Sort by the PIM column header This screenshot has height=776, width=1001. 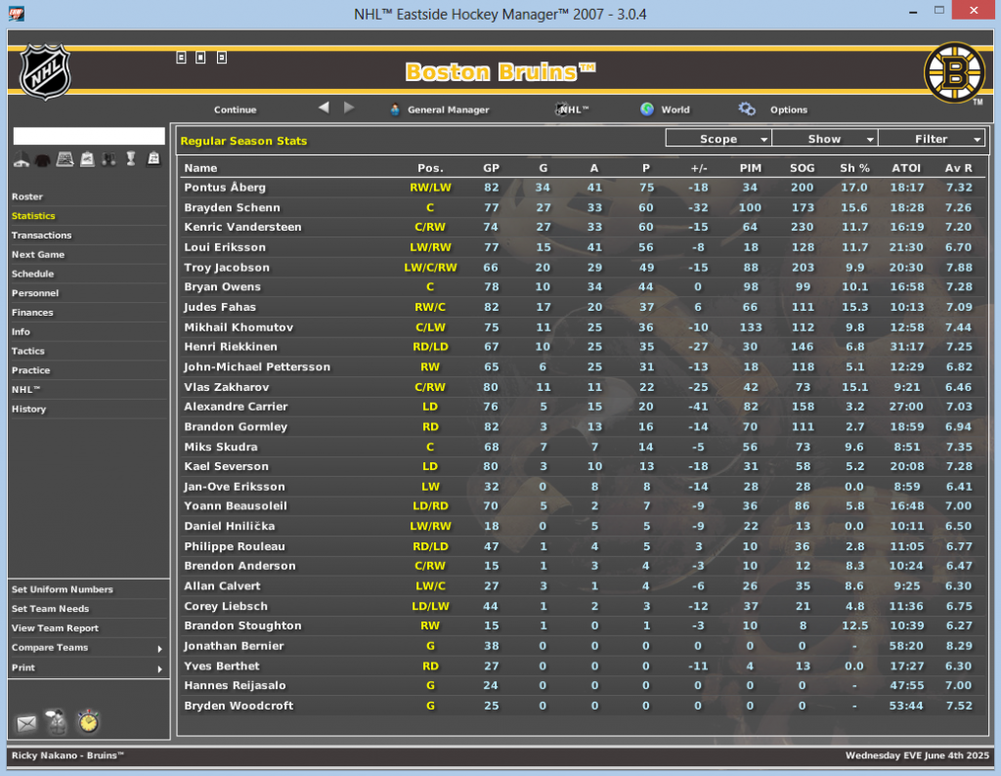pyautogui.click(x=750, y=168)
